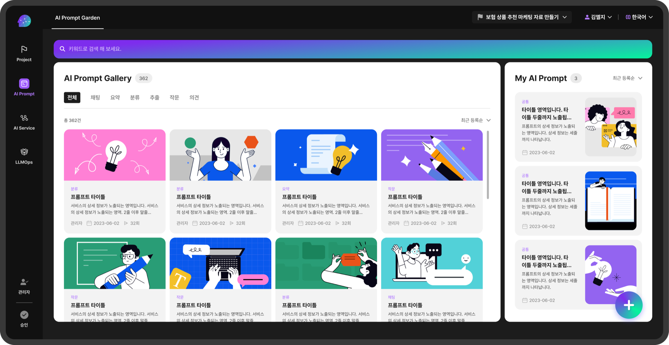This screenshot has width=669, height=345.
Task: Select the AI Prompt sidebar icon
Action: click(24, 87)
